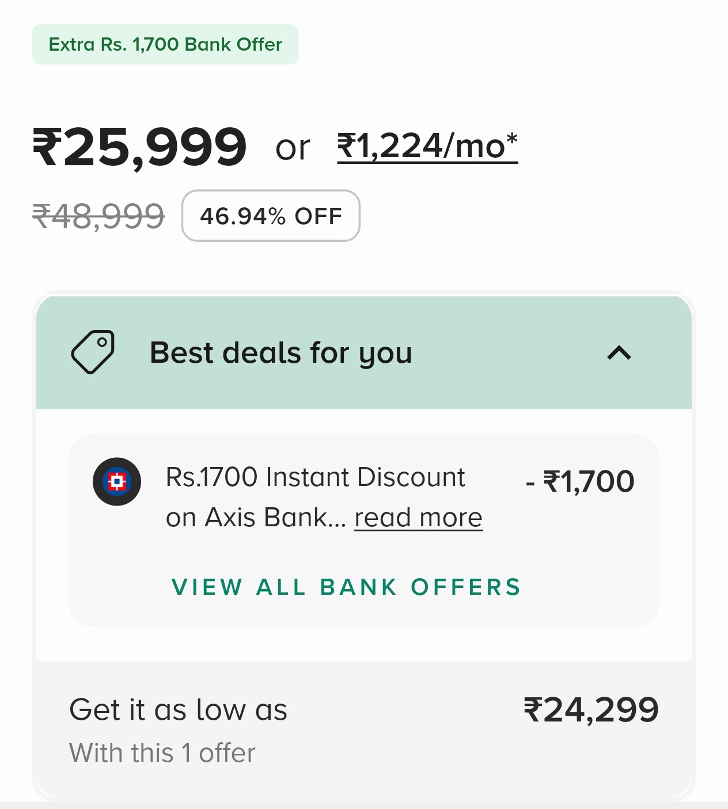Click the ₹24,299 final price
Image resolution: width=728 pixels, height=809 pixels.
click(591, 709)
